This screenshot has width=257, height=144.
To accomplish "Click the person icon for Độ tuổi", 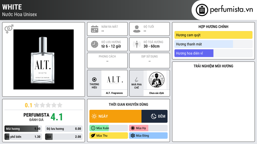I will pyautogui.click(x=137, y=29).
